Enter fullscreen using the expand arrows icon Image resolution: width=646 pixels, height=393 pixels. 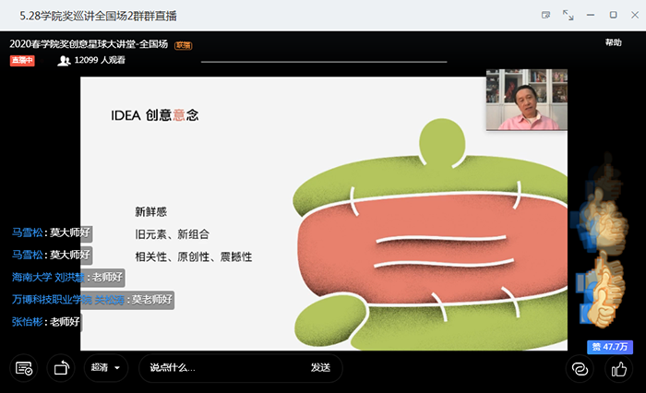pyautogui.click(x=568, y=16)
